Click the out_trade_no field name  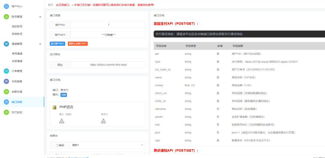pyautogui.click(x=163, y=69)
